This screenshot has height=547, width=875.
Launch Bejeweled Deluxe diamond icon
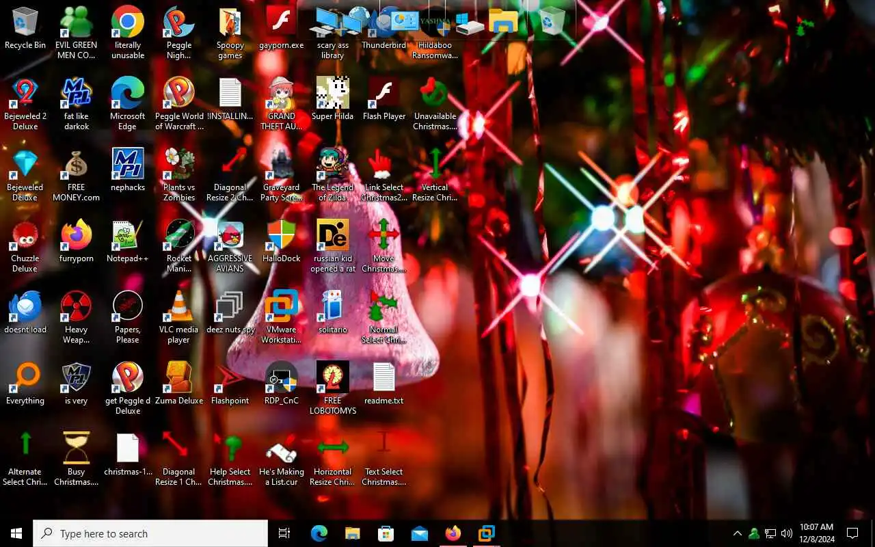[x=25, y=175]
